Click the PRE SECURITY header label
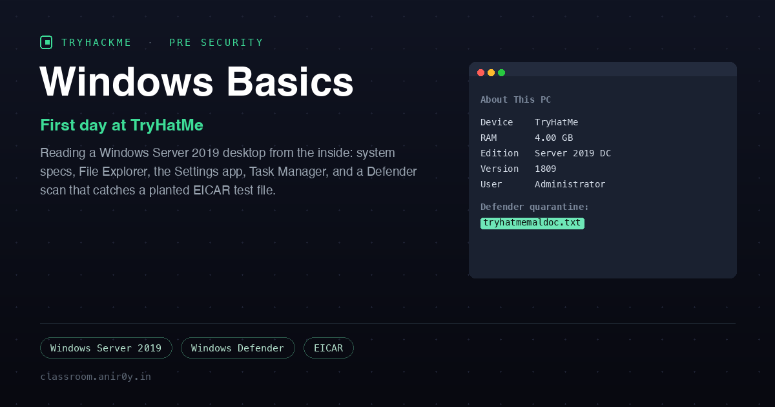The image size is (775, 407). pos(216,43)
